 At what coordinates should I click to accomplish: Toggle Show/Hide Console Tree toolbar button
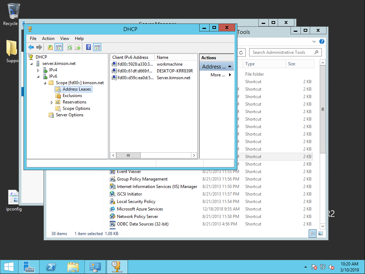coord(59,47)
